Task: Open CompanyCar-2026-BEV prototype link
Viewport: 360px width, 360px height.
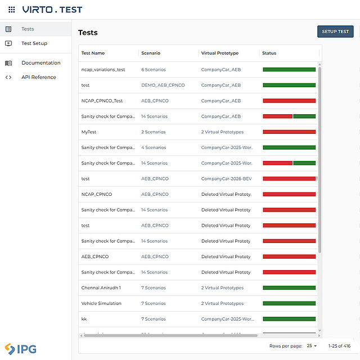Action: point(227,179)
